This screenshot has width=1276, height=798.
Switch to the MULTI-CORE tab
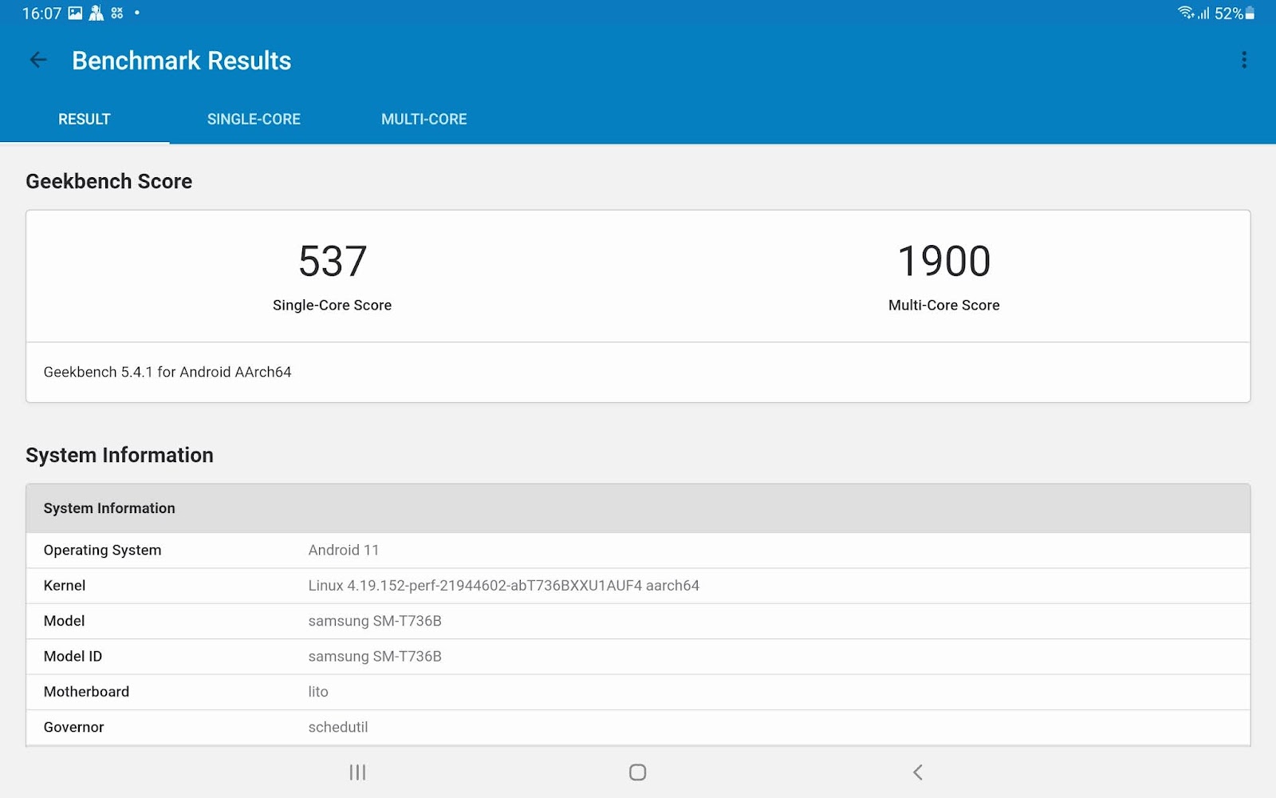(x=424, y=119)
